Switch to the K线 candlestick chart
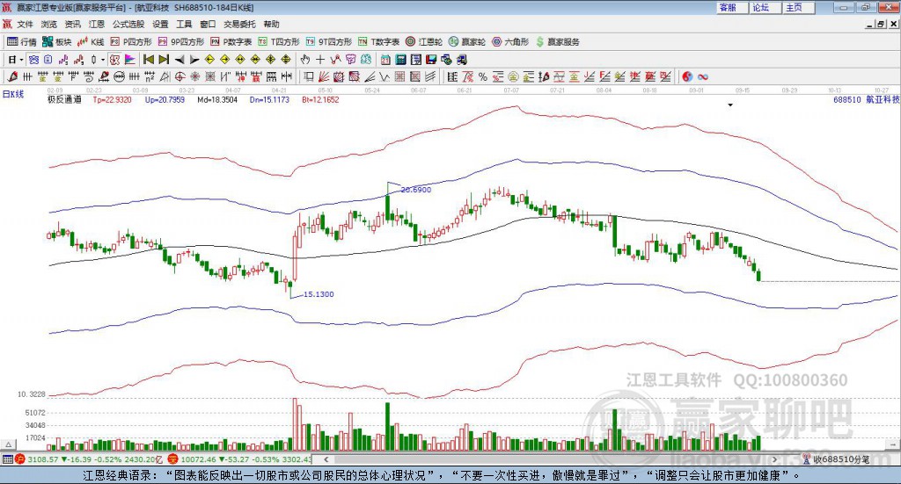 pos(91,42)
